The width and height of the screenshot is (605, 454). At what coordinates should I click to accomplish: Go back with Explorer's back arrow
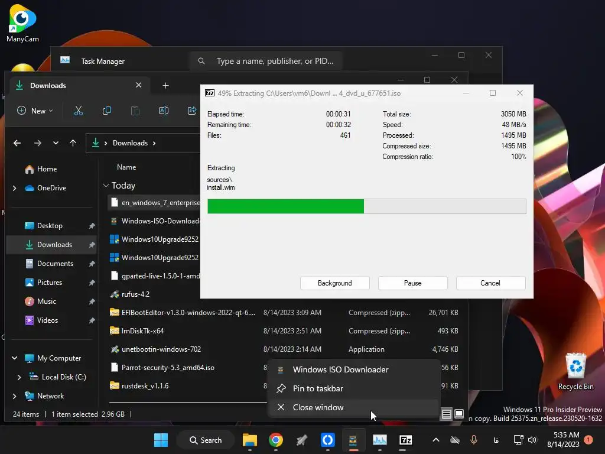pyautogui.click(x=17, y=143)
